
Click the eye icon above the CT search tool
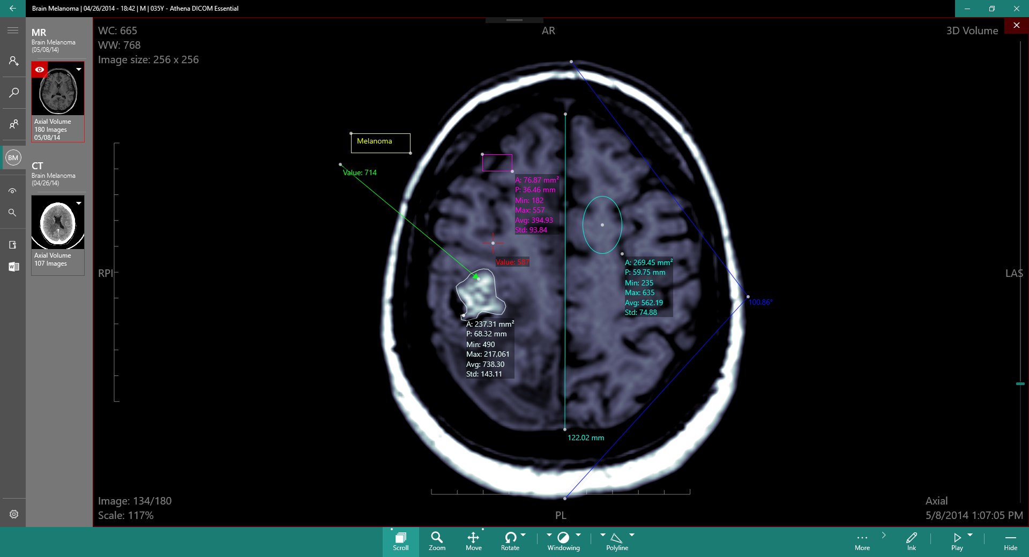(x=13, y=191)
